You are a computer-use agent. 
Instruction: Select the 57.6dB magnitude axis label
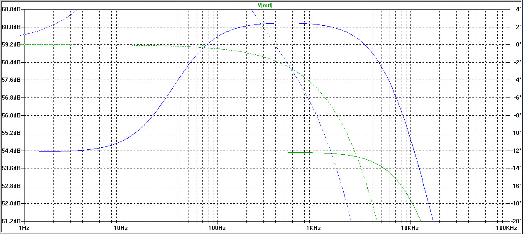[x=11, y=80]
